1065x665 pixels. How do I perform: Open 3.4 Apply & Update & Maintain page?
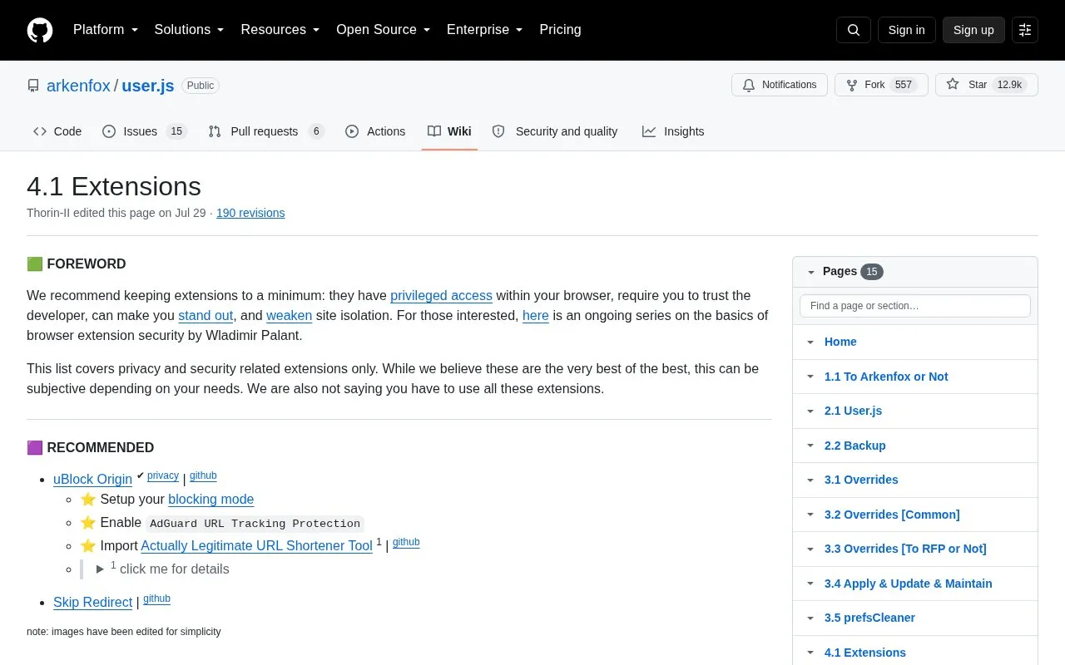pyautogui.click(x=908, y=584)
